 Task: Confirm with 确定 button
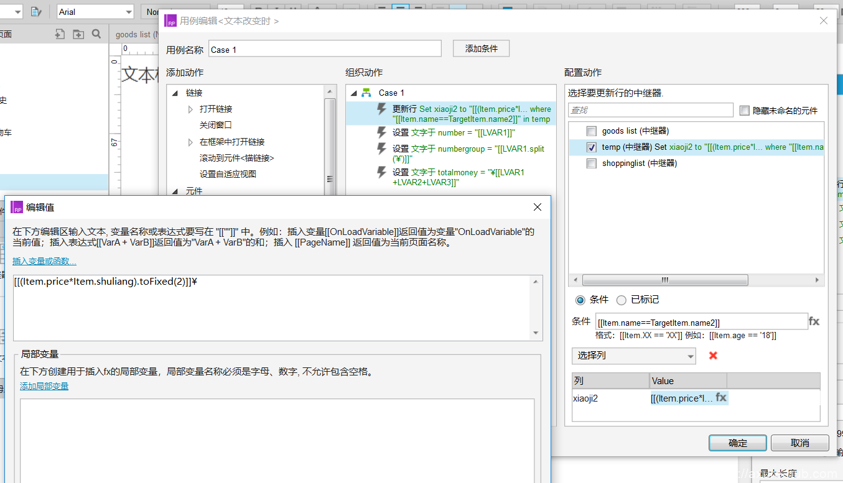click(x=738, y=443)
